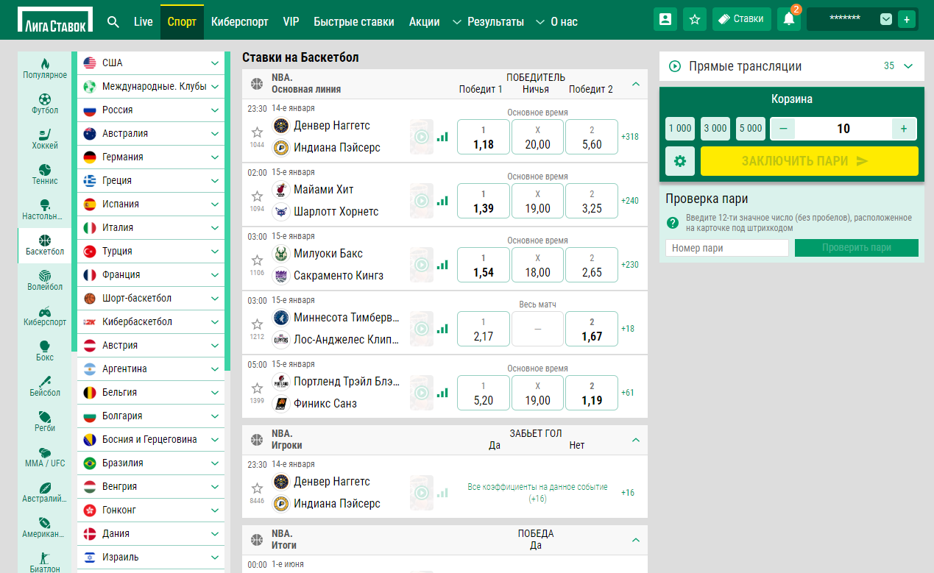Click the Номер пари input field
The height and width of the screenshot is (573, 934).
[x=727, y=248]
